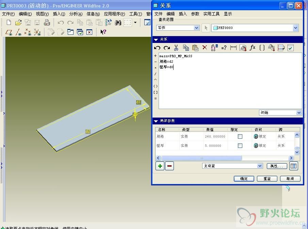Paste into the relations editor
The image size is (308, 229).
tap(195, 48)
